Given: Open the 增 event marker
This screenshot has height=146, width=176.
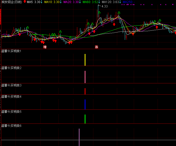Looking at the screenshot, I should tap(45, 47).
